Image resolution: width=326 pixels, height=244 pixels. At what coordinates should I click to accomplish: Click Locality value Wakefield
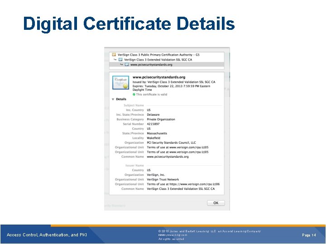(153, 138)
